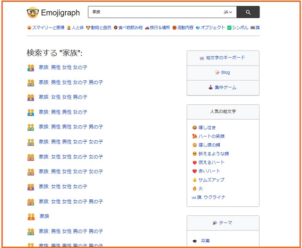This screenshot has width=302, height=248.
Task: Click the 燃えるハート emoji icon
Action: click(194, 162)
